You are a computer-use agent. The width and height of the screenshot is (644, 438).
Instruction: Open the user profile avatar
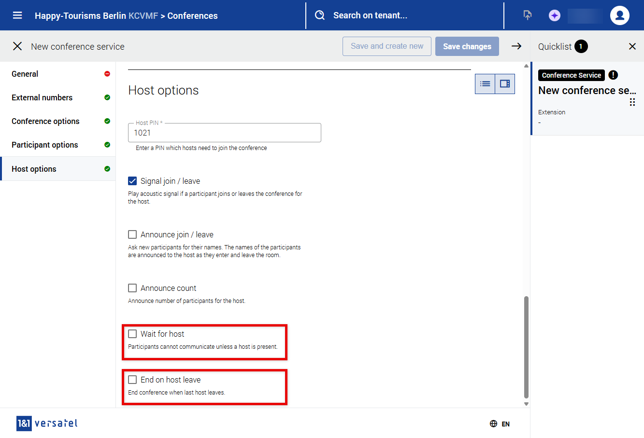(x=619, y=15)
